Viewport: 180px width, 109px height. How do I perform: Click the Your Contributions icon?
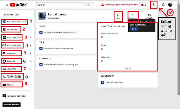[4, 96]
